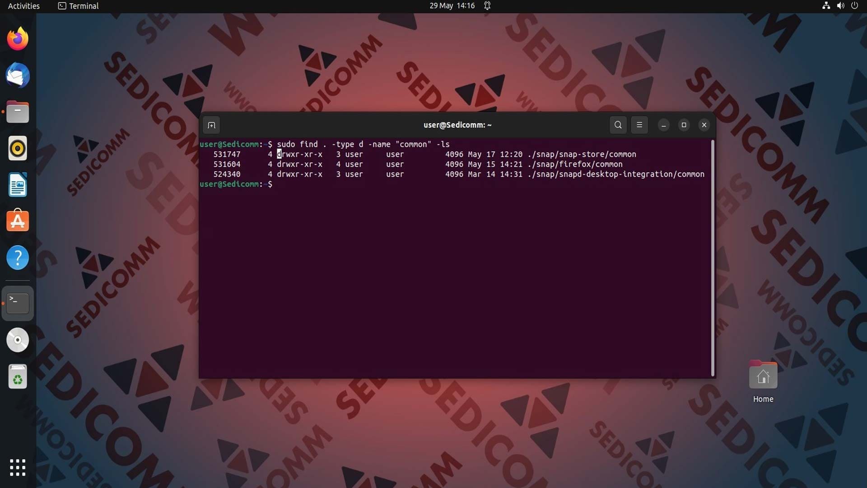Click inode number 531604
This screenshot has width=867, height=488.
227,164
